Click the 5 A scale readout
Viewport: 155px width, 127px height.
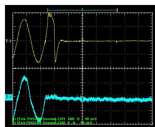point(71,123)
